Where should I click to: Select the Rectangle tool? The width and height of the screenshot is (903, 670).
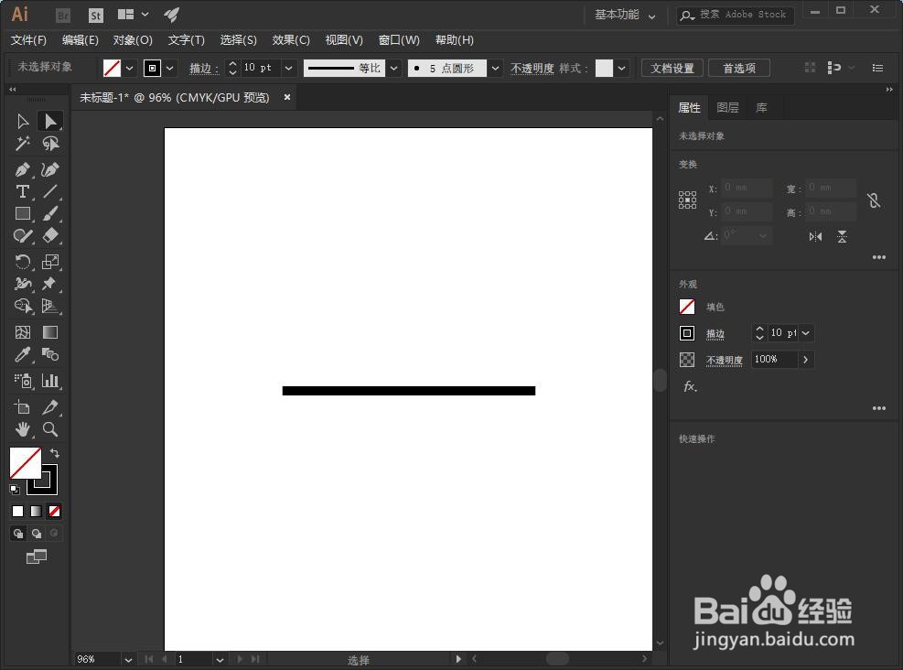(23, 214)
